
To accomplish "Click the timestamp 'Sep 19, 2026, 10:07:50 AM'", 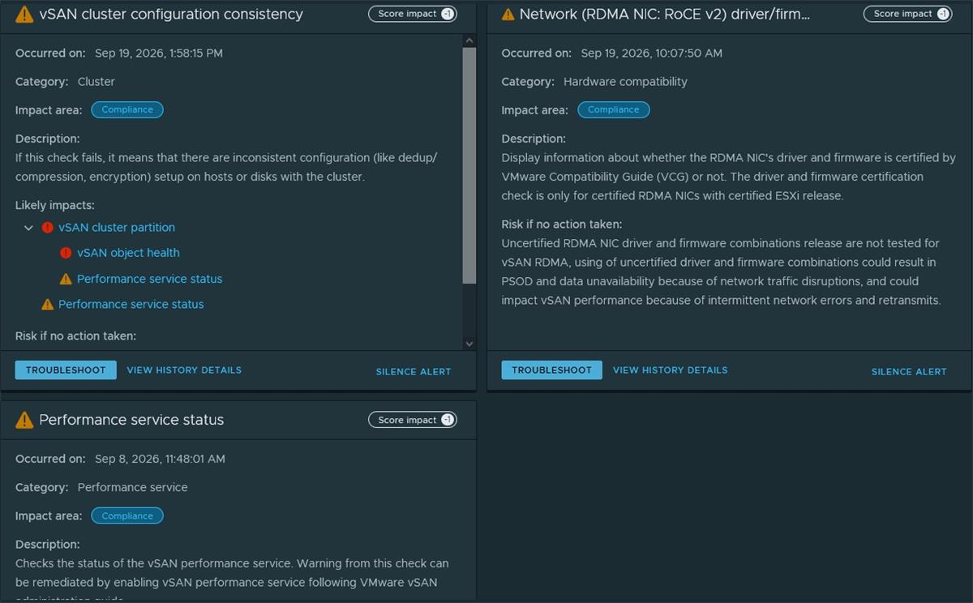I will 652,53.
